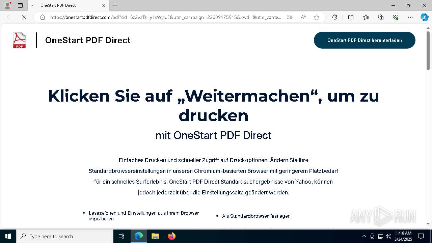
Task: Click the OneStart PDF logo icon
Action: 20,40
